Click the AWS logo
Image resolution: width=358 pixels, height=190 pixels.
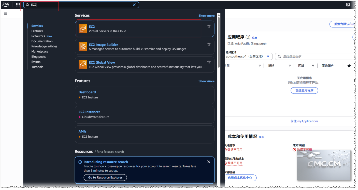pyautogui.click(x=6, y=5)
